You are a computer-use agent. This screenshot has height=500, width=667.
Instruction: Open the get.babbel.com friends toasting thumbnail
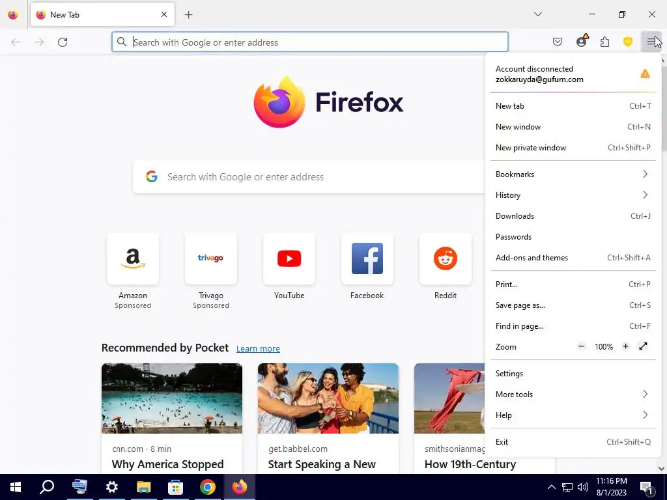(x=328, y=398)
